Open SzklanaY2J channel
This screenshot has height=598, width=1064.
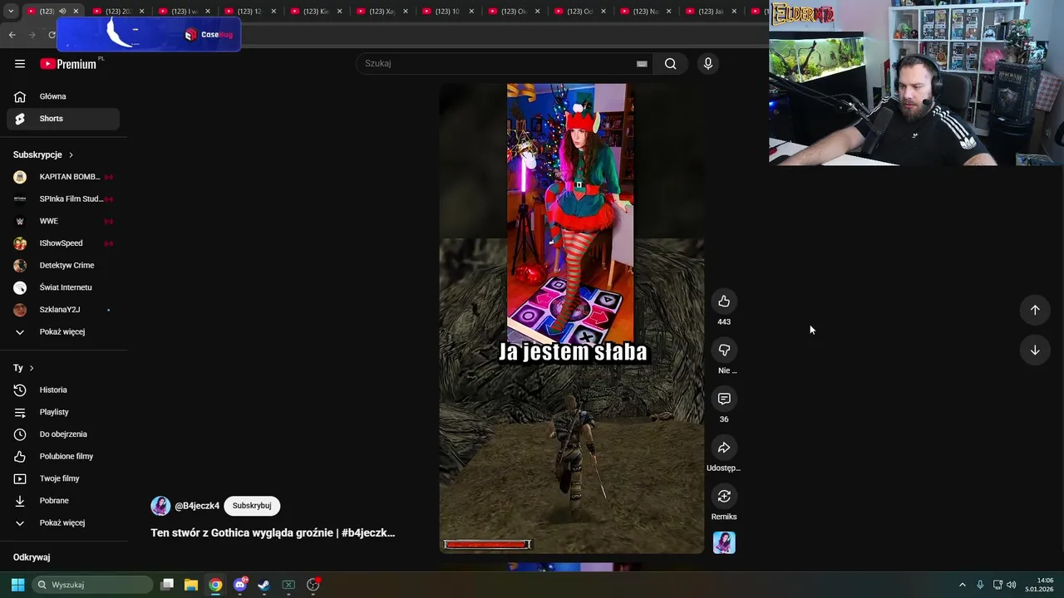(63, 310)
